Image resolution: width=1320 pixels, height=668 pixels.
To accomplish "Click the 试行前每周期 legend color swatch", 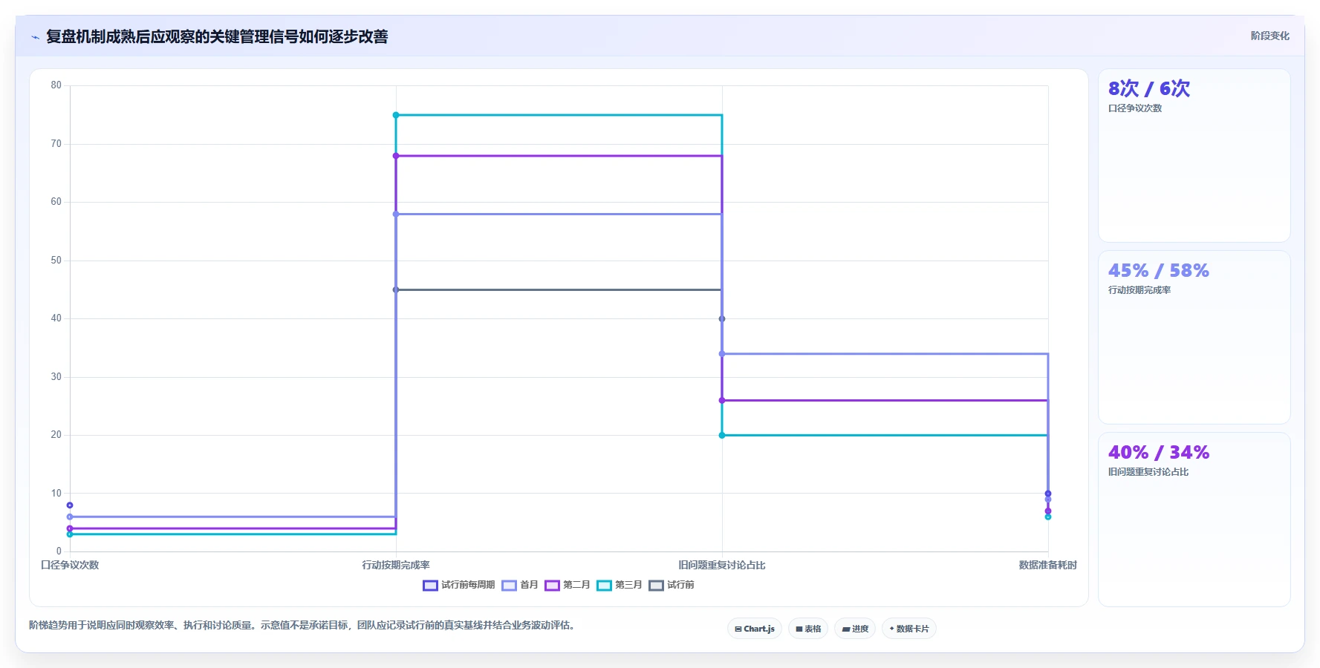I will [430, 586].
